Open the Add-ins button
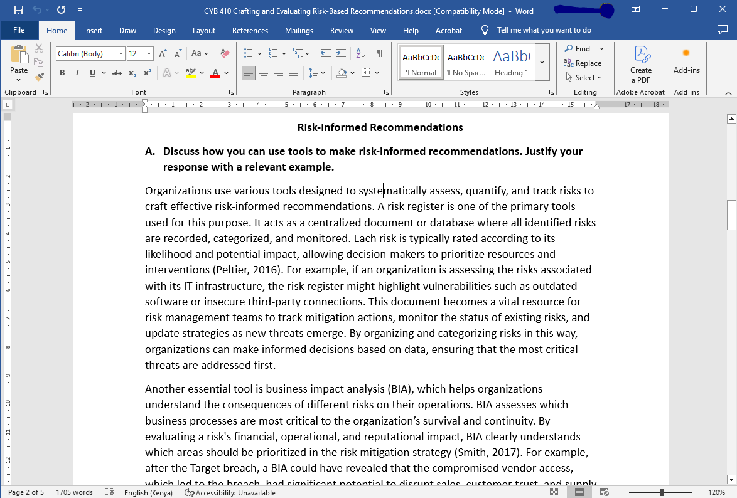The image size is (737, 498). pos(686,61)
